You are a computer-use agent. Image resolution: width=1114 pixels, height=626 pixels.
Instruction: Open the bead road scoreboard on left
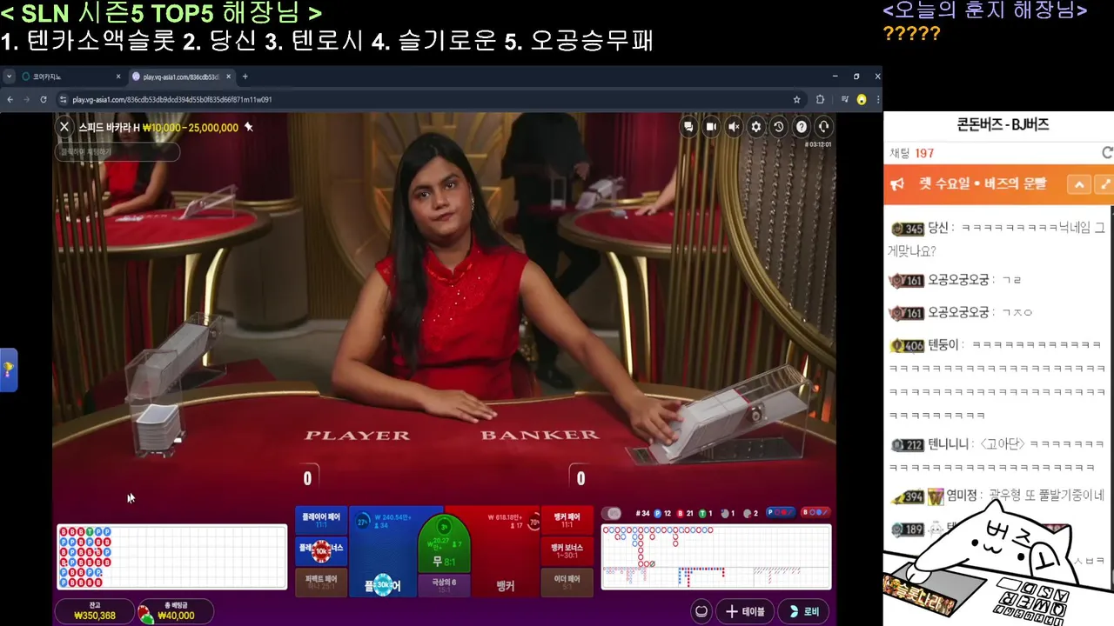171,556
